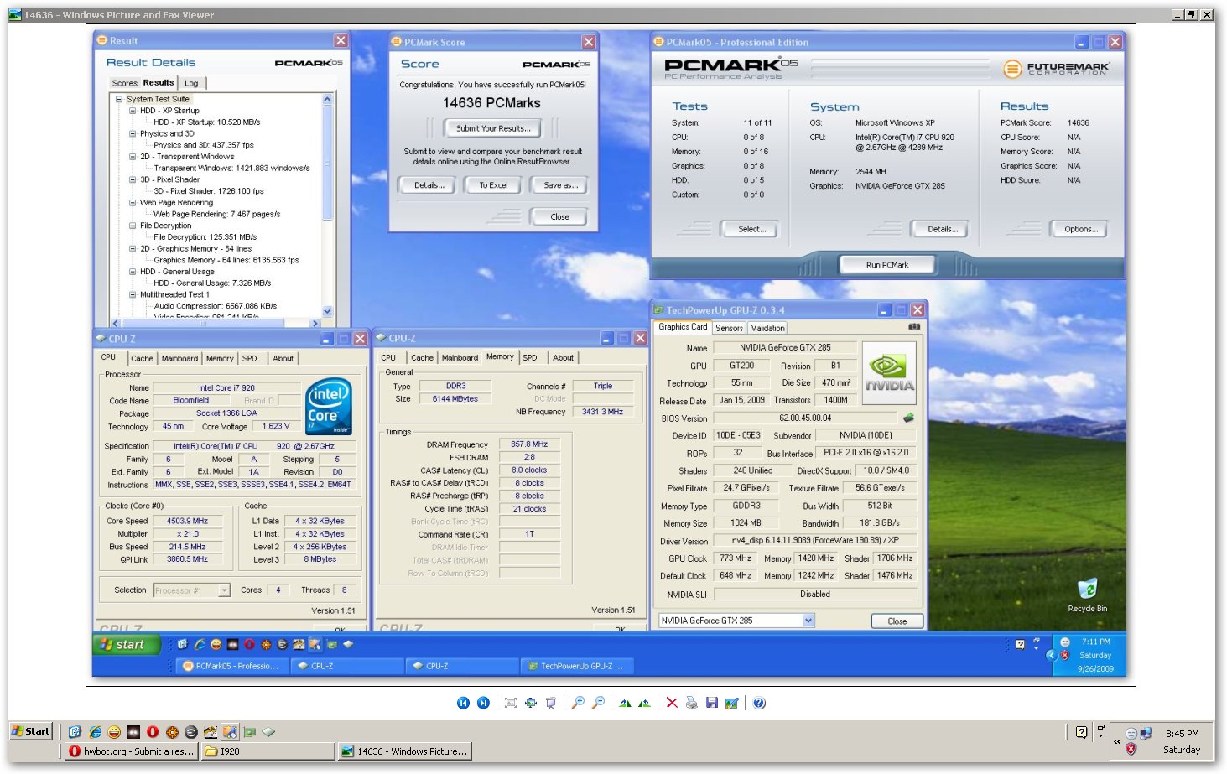The height and width of the screenshot is (774, 1227).
Task: Open the language bar options down arrow
Action: coord(1101,736)
